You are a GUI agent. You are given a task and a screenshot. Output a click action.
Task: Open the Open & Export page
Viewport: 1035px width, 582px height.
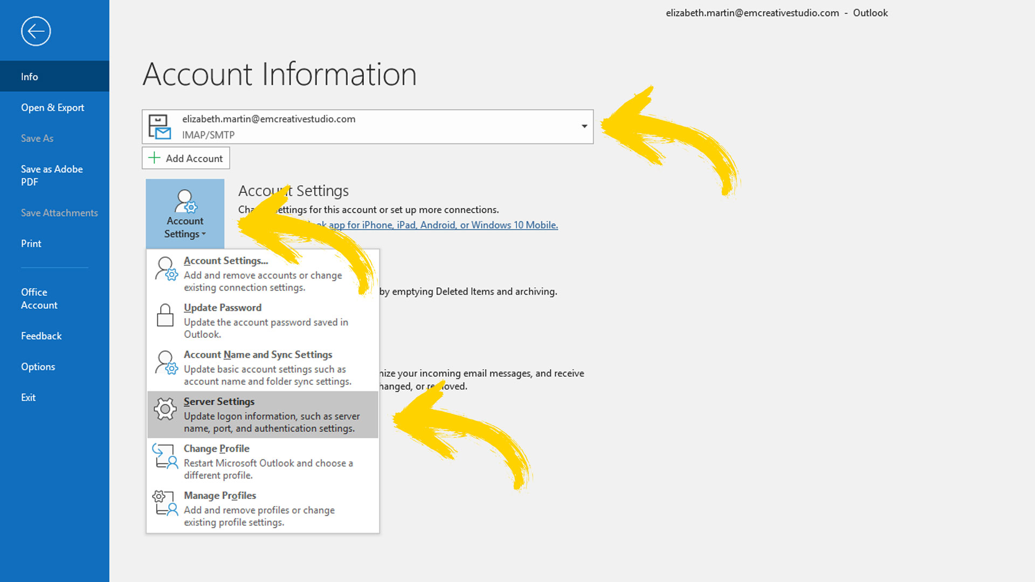point(54,107)
